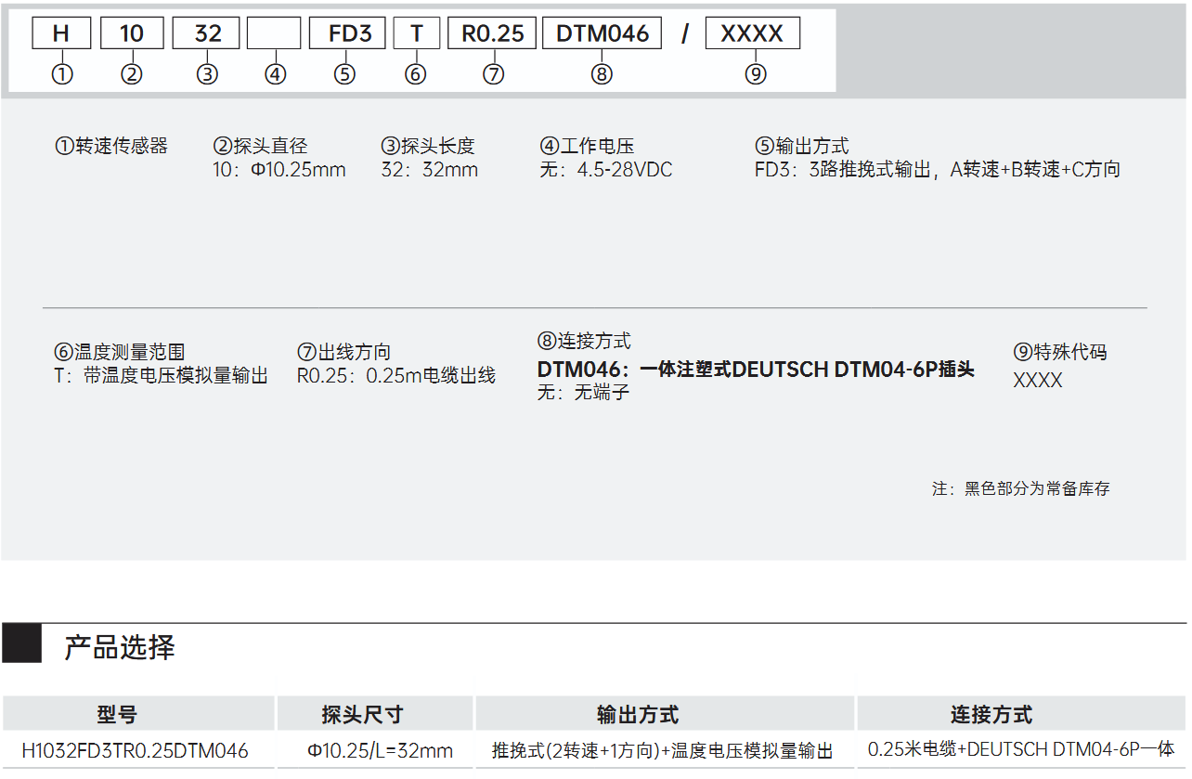
Task: Click the empty model code box
Action: (x=274, y=33)
